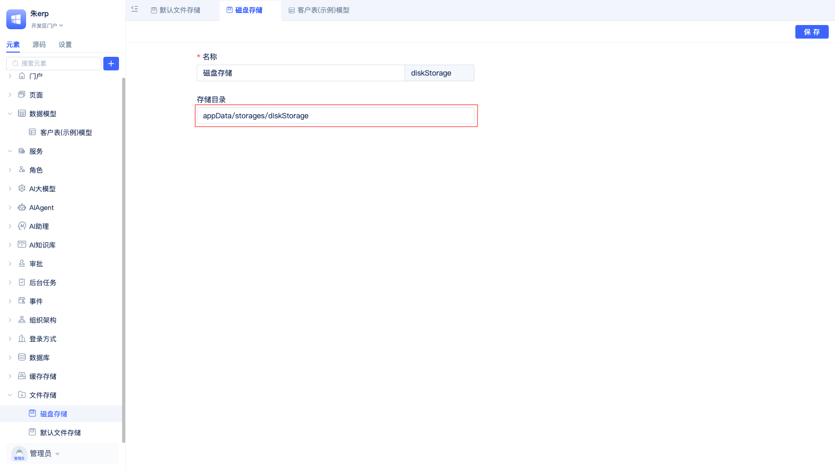Select 默认文件存储 in the tree
Viewport: 835px width, 469px height.
tap(61, 433)
